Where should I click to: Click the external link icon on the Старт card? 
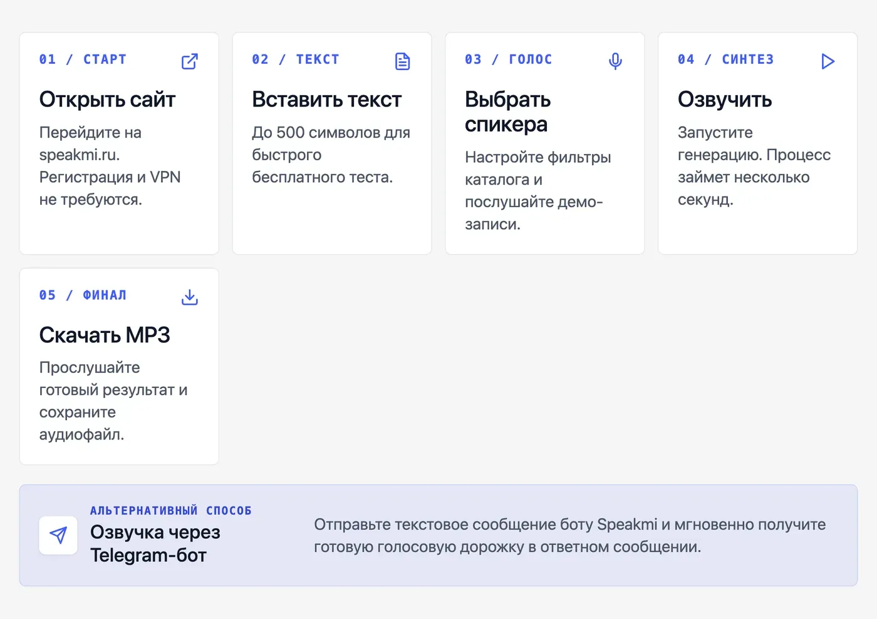point(190,61)
